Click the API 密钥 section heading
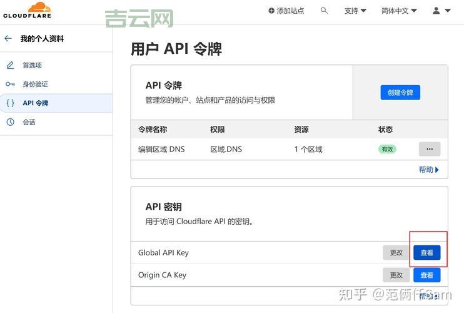 163,207
